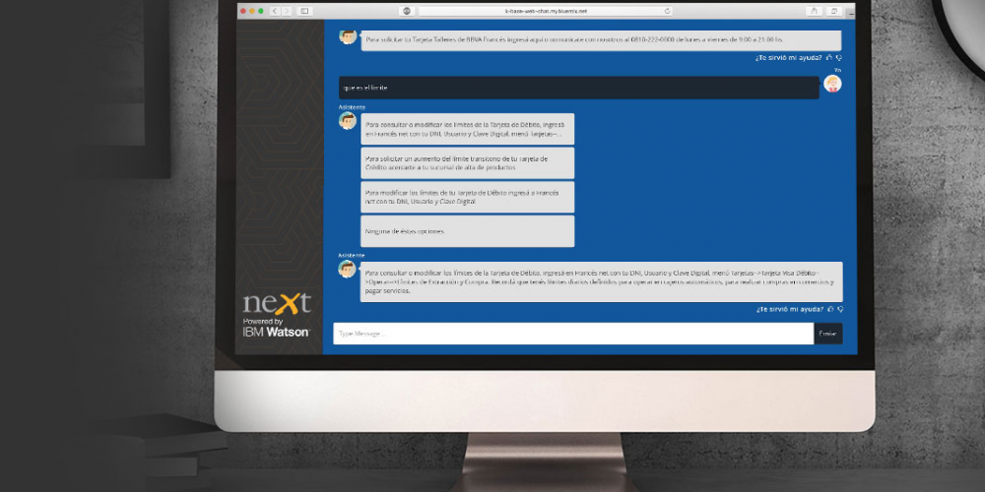This screenshot has width=985, height=492.
Task: Reload the page from the address bar
Action: (667, 11)
